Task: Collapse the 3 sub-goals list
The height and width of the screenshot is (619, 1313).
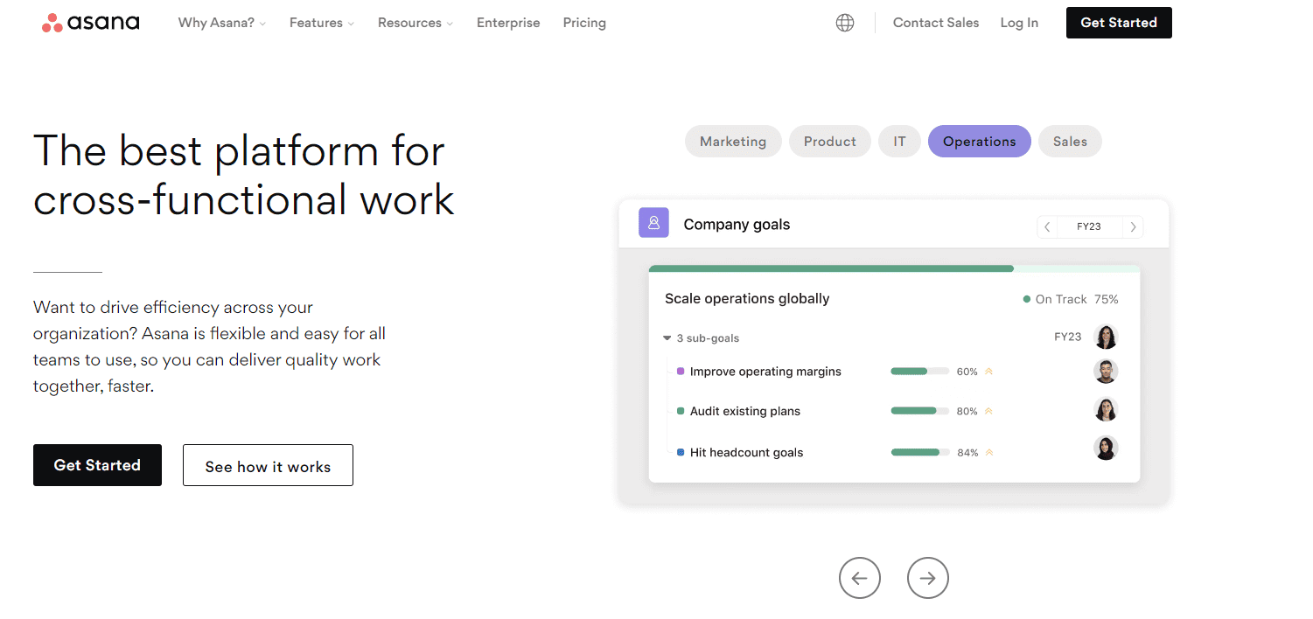Action: (667, 337)
